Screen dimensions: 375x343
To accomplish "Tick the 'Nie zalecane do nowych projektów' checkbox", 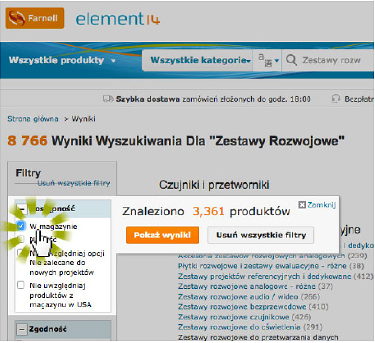I will click(21, 253).
